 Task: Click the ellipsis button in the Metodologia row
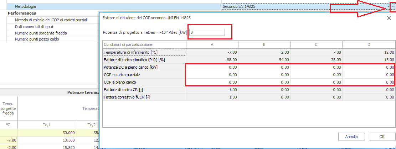tap(394, 6)
